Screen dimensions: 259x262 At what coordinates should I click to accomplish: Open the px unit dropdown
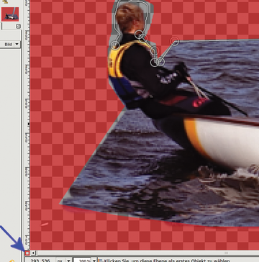[64, 261]
